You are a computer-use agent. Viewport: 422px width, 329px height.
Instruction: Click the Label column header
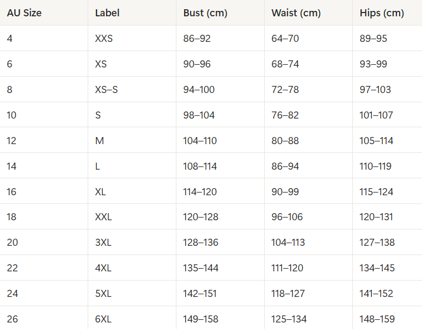(107, 13)
